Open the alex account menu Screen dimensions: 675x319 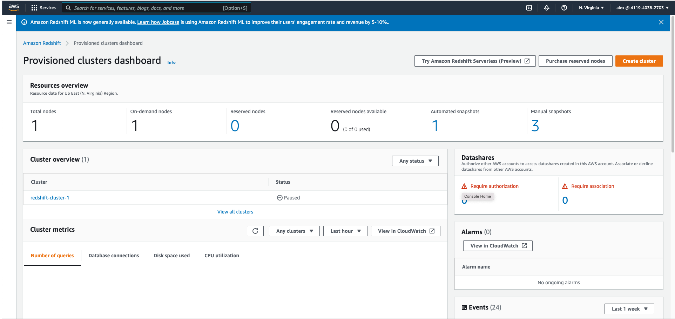click(x=642, y=8)
